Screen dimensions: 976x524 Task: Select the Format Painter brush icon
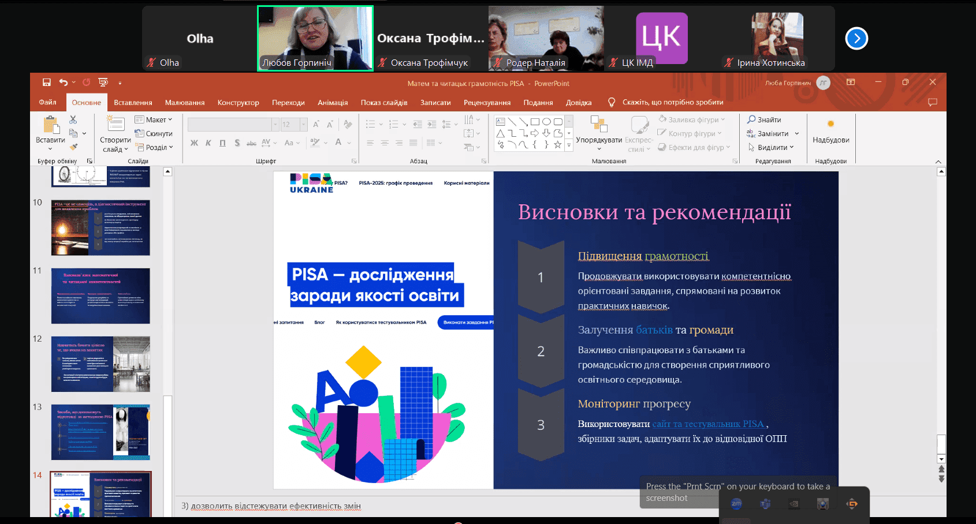73,147
